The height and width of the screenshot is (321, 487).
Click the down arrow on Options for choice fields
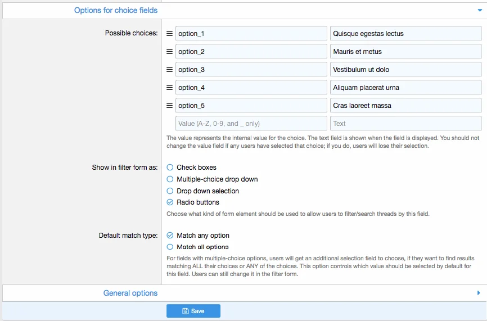479,10
